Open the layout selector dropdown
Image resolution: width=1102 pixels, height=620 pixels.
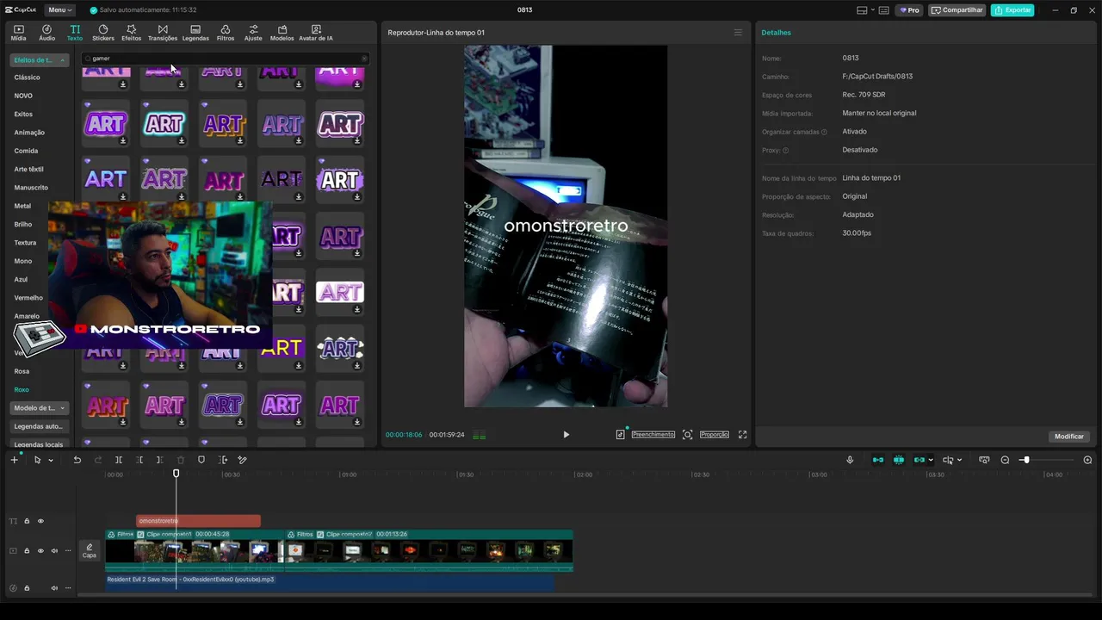coord(866,10)
